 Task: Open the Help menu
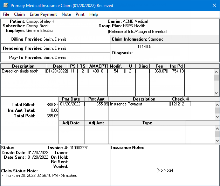[94, 14]
